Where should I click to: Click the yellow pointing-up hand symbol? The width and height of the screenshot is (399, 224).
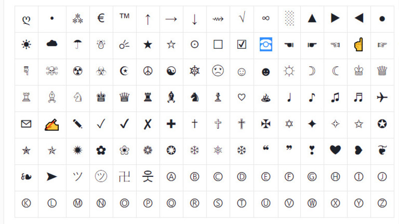coord(359,44)
